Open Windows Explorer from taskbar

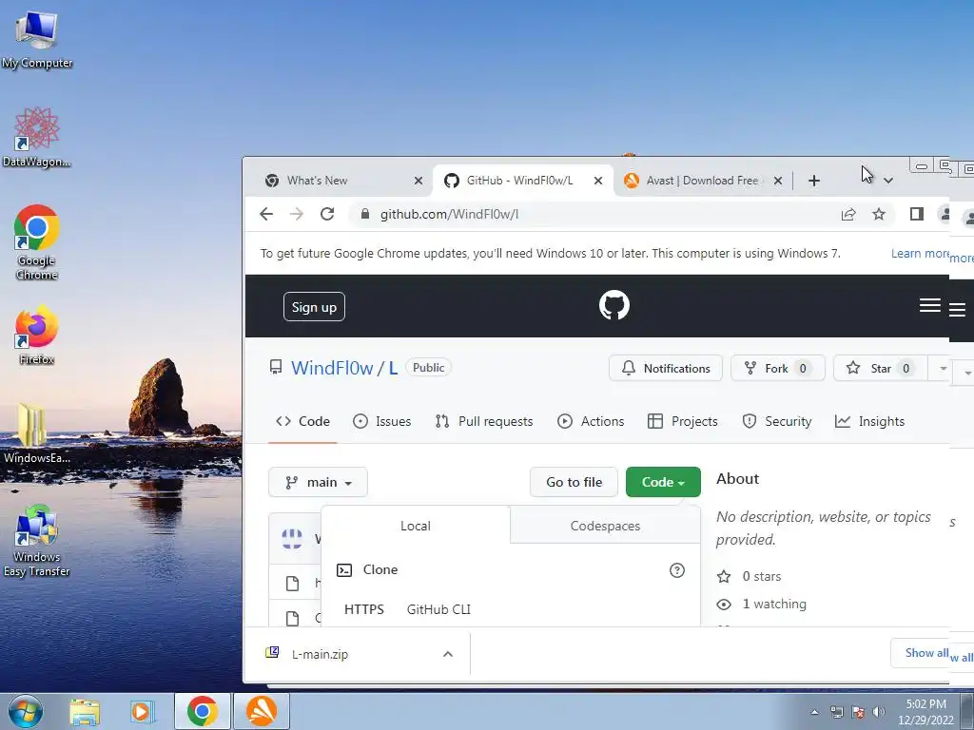point(85,711)
